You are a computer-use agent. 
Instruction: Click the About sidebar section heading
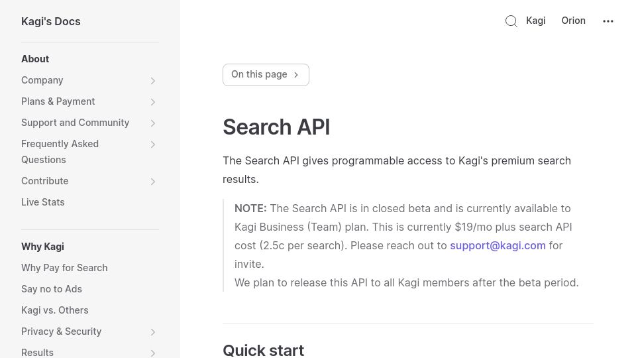click(x=35, y=59)
